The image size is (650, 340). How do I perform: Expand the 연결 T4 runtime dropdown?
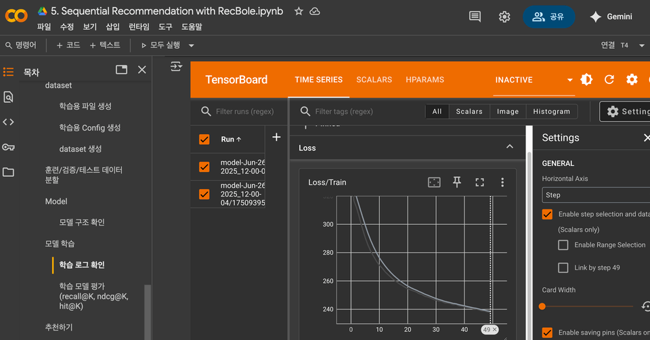(x=642, y=45)
